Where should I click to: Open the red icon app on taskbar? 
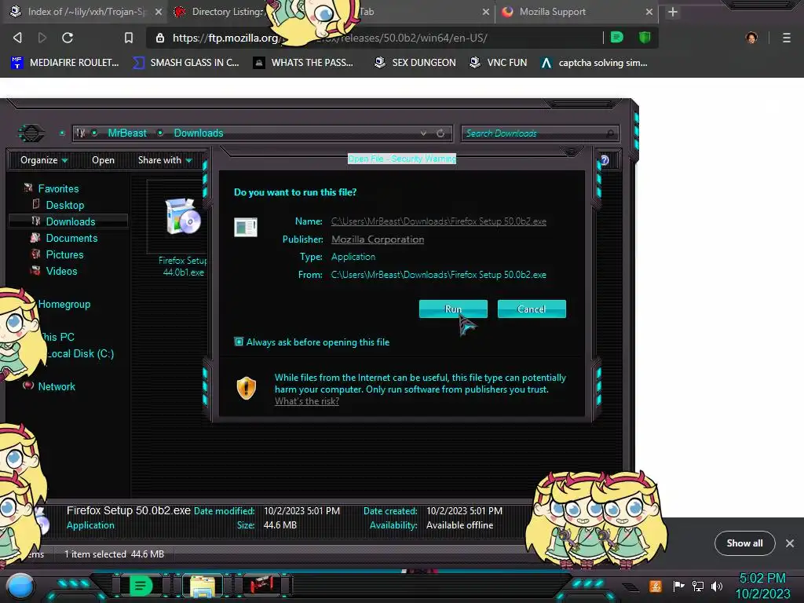tap(261, 584)
